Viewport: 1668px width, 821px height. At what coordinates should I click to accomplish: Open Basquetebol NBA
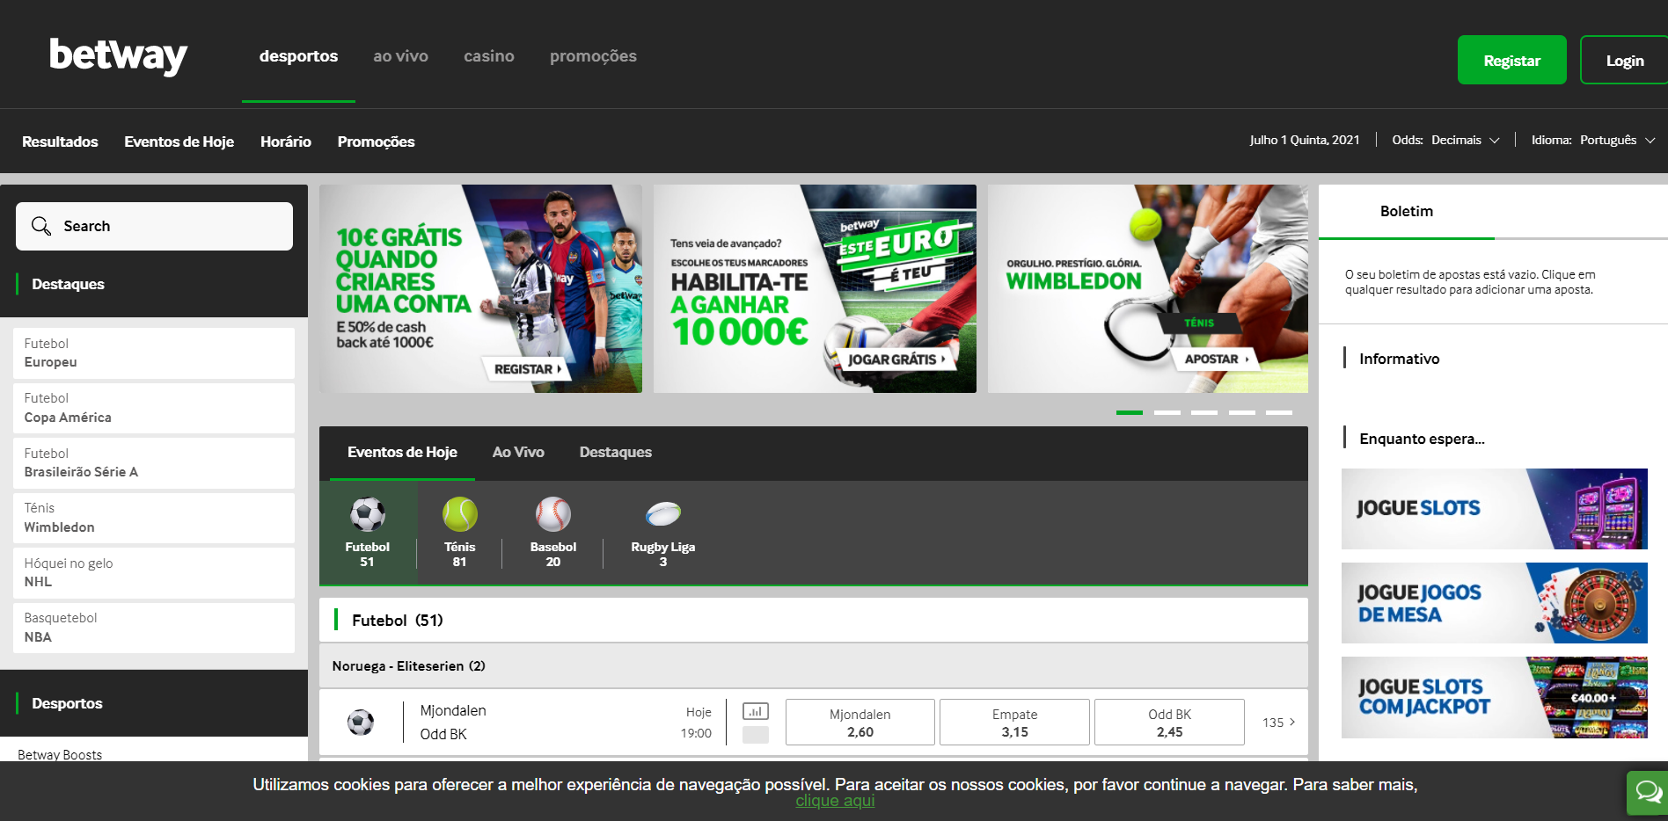[154, 628]
